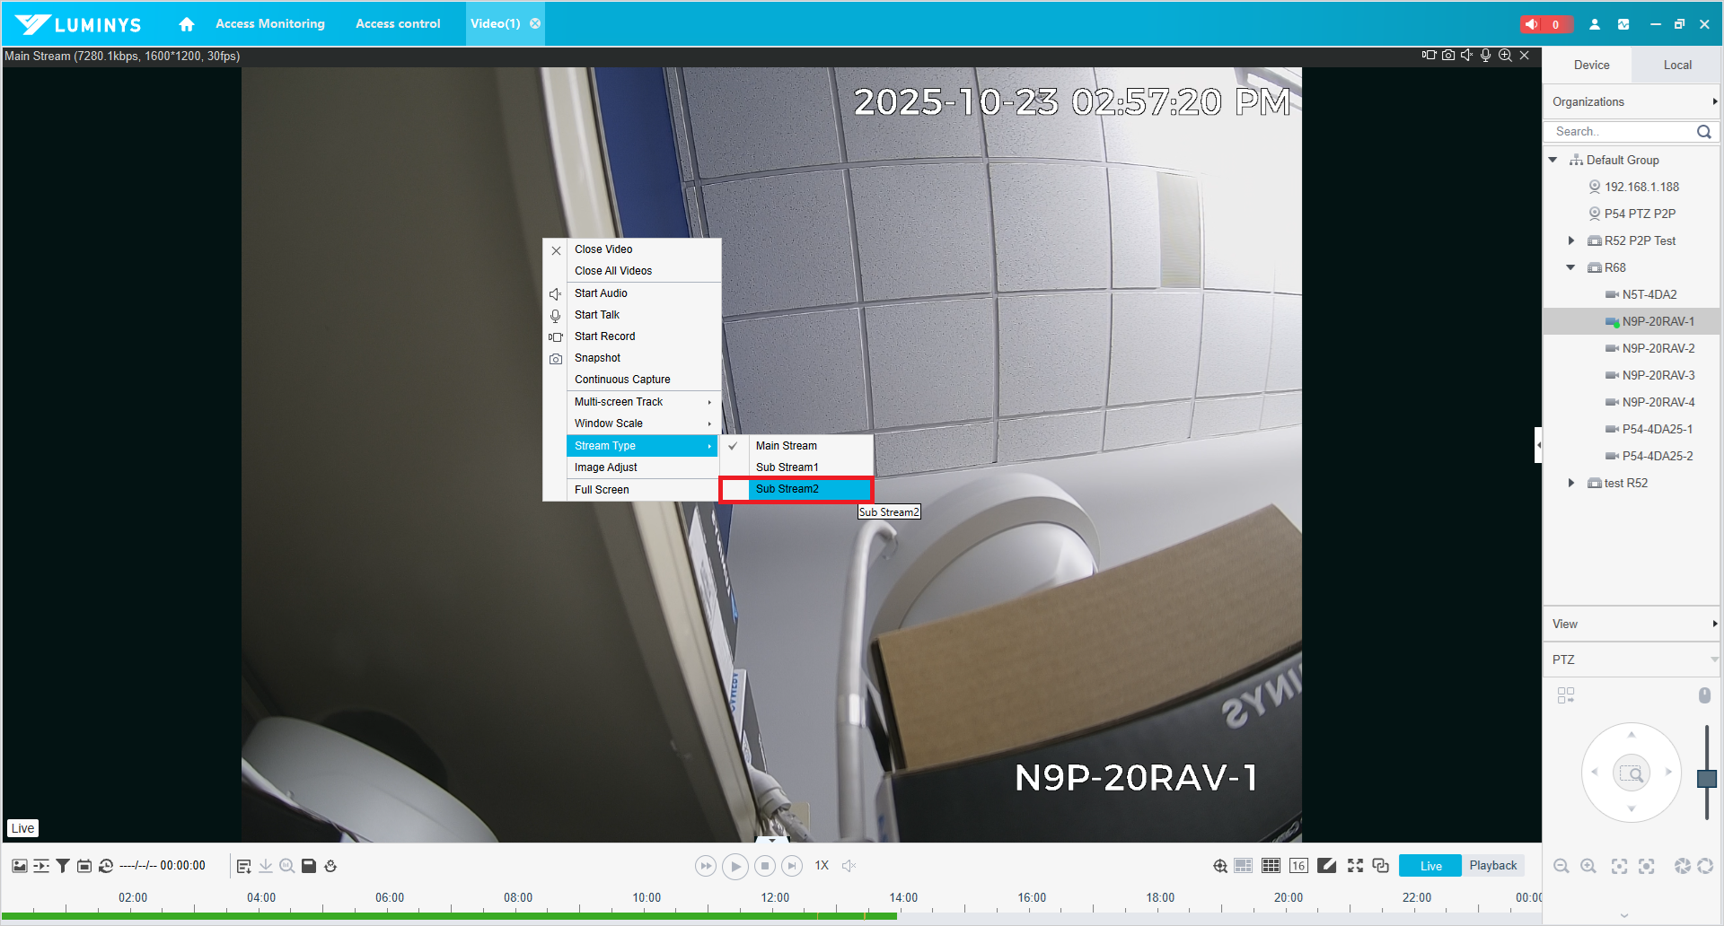Click the filter funnel icon in playback bar
Viewport: 1724px width, 926px height.
(x=63, y=866)
